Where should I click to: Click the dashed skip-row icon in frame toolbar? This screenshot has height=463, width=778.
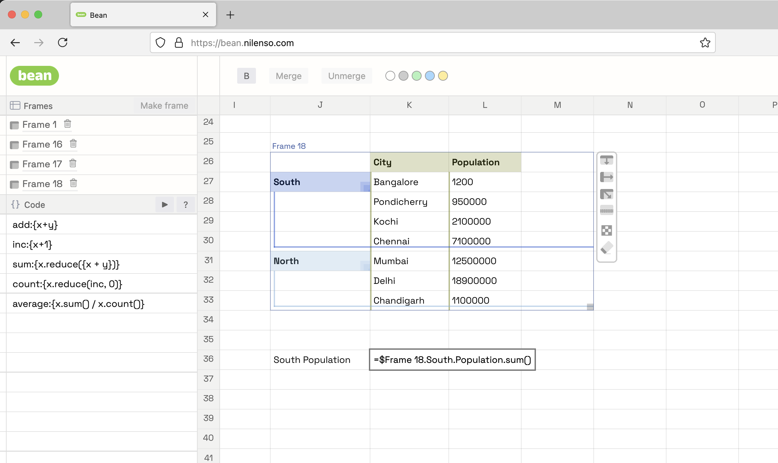click(x=606, y=210)
